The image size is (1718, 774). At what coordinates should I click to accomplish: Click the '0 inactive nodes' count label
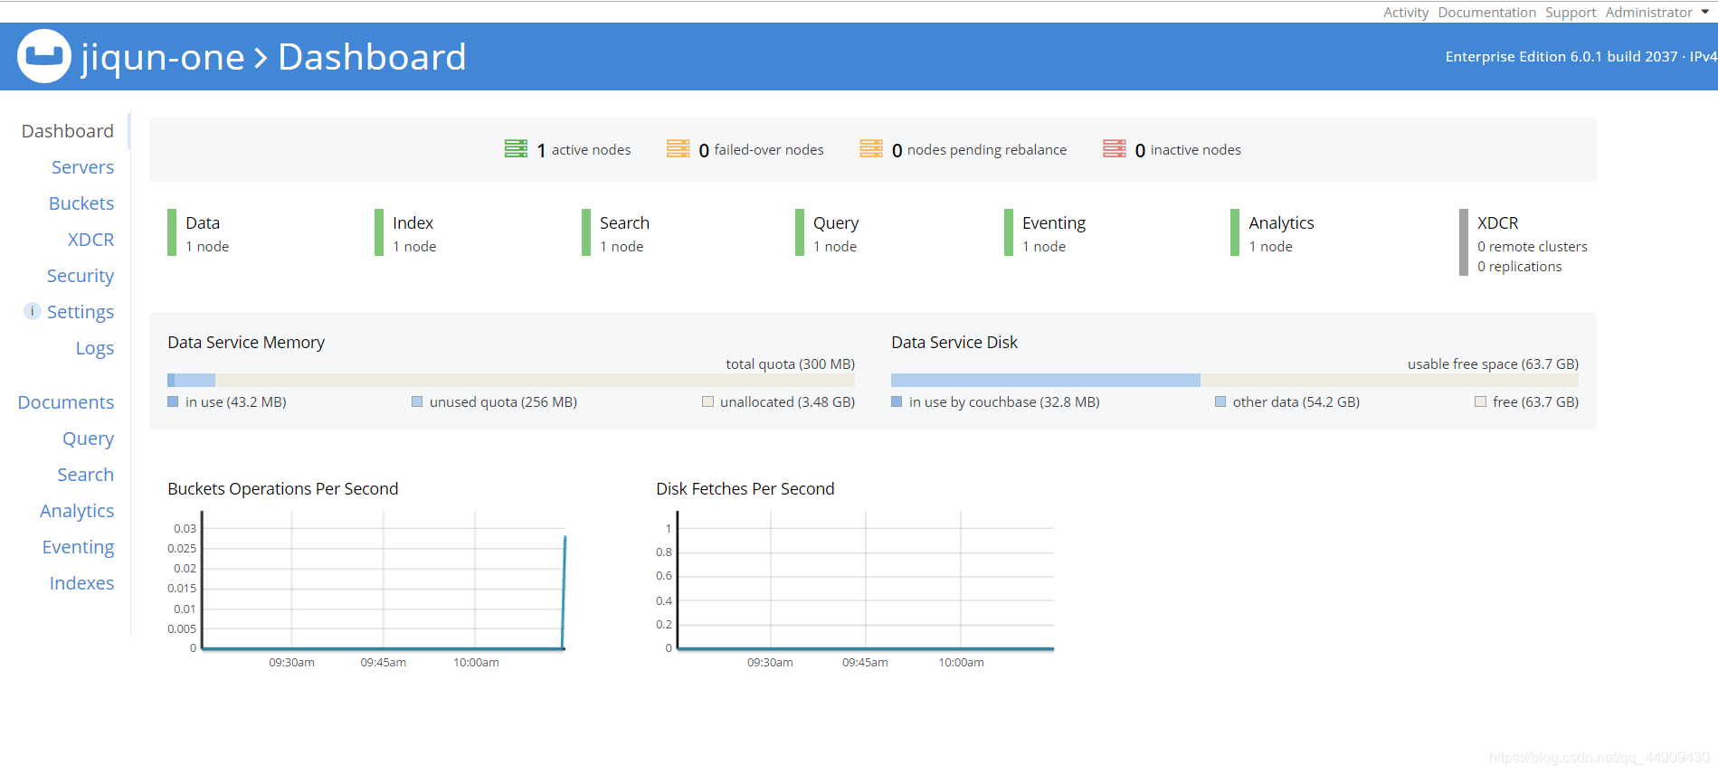[x=1188, y=150]
